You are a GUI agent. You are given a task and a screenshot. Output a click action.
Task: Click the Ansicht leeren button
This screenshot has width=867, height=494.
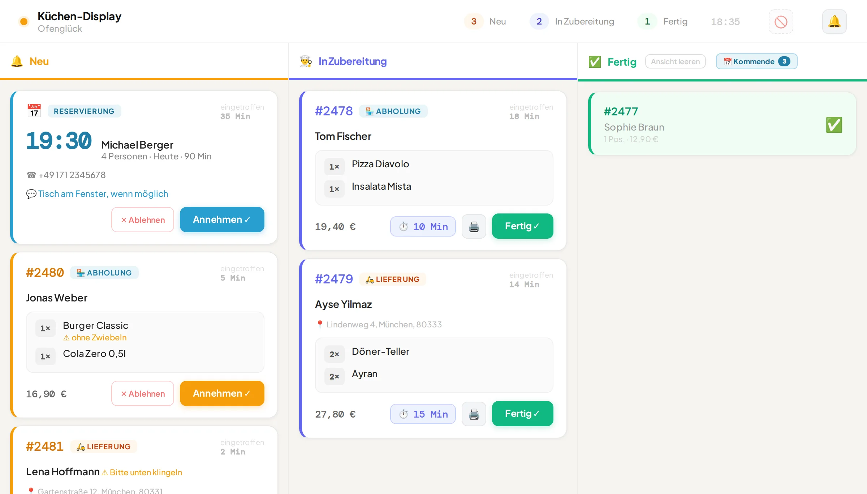[x=675, y=62]
